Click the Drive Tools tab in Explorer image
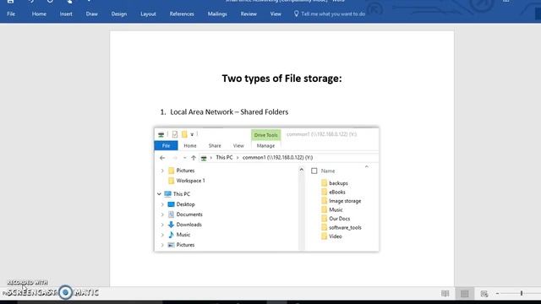The image size is (541, 304). click(x=265, y=135)
